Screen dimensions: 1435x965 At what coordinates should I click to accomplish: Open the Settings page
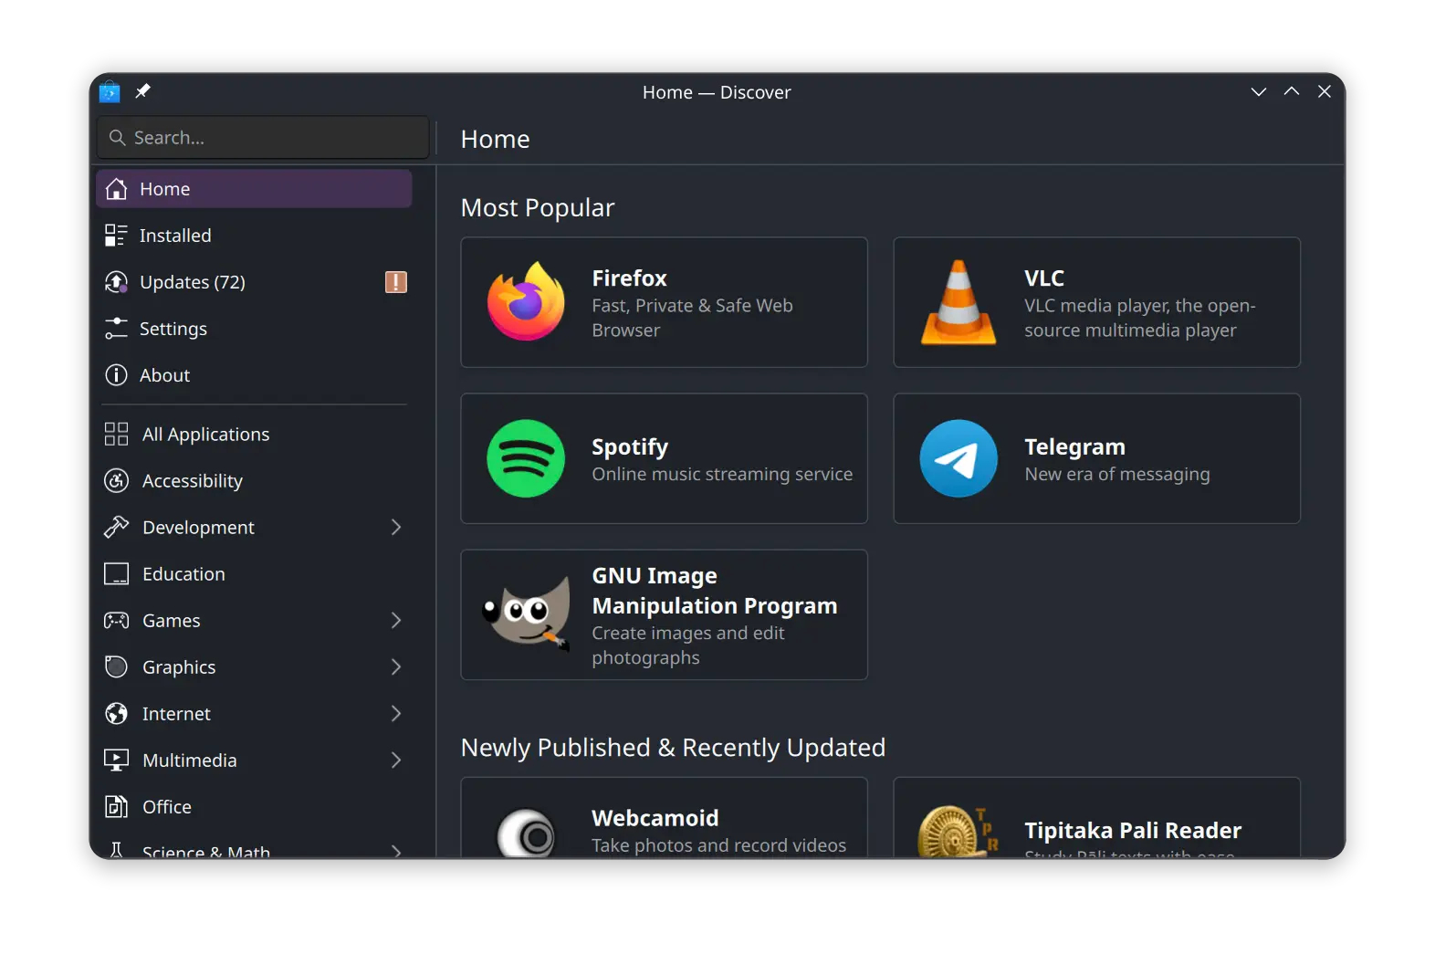click(254, 329)
